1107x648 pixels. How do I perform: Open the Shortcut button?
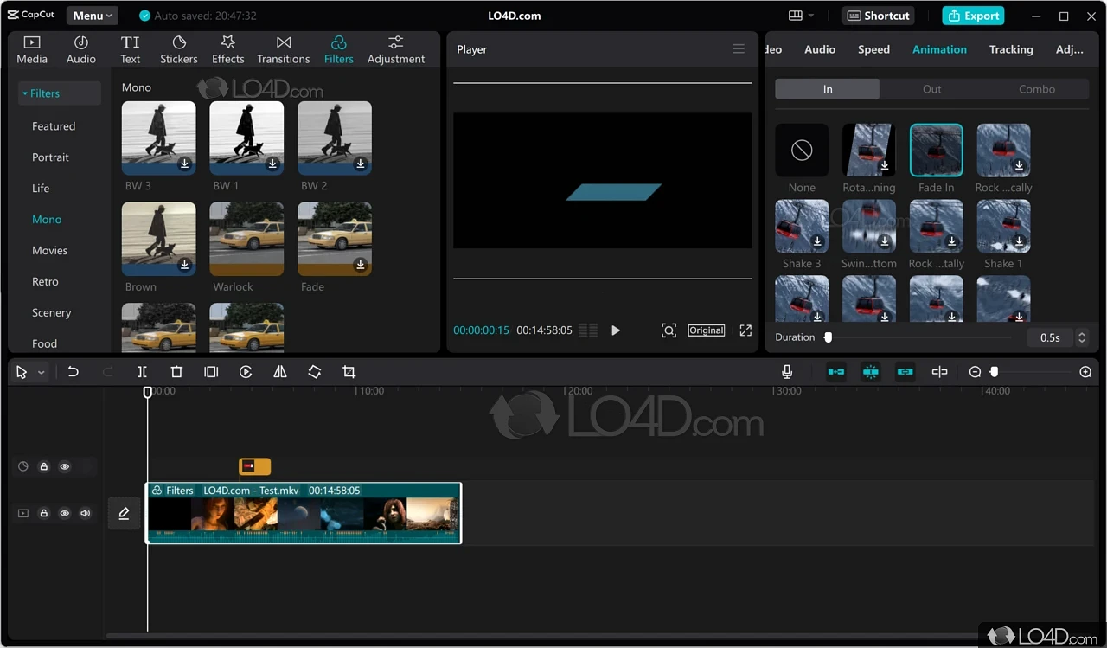click(878, 16)
